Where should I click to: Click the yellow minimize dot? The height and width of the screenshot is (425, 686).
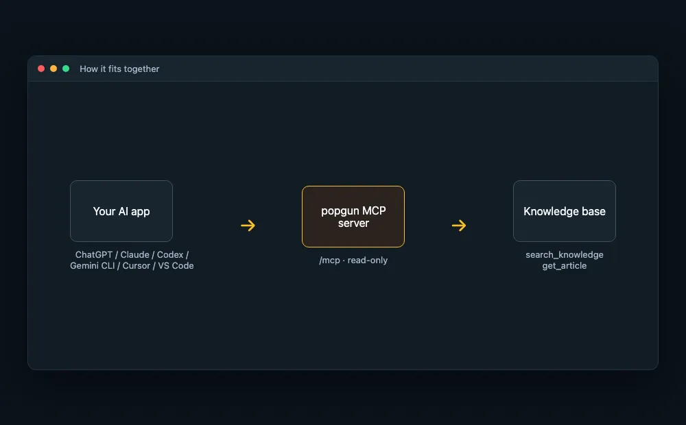coord(54,69)
